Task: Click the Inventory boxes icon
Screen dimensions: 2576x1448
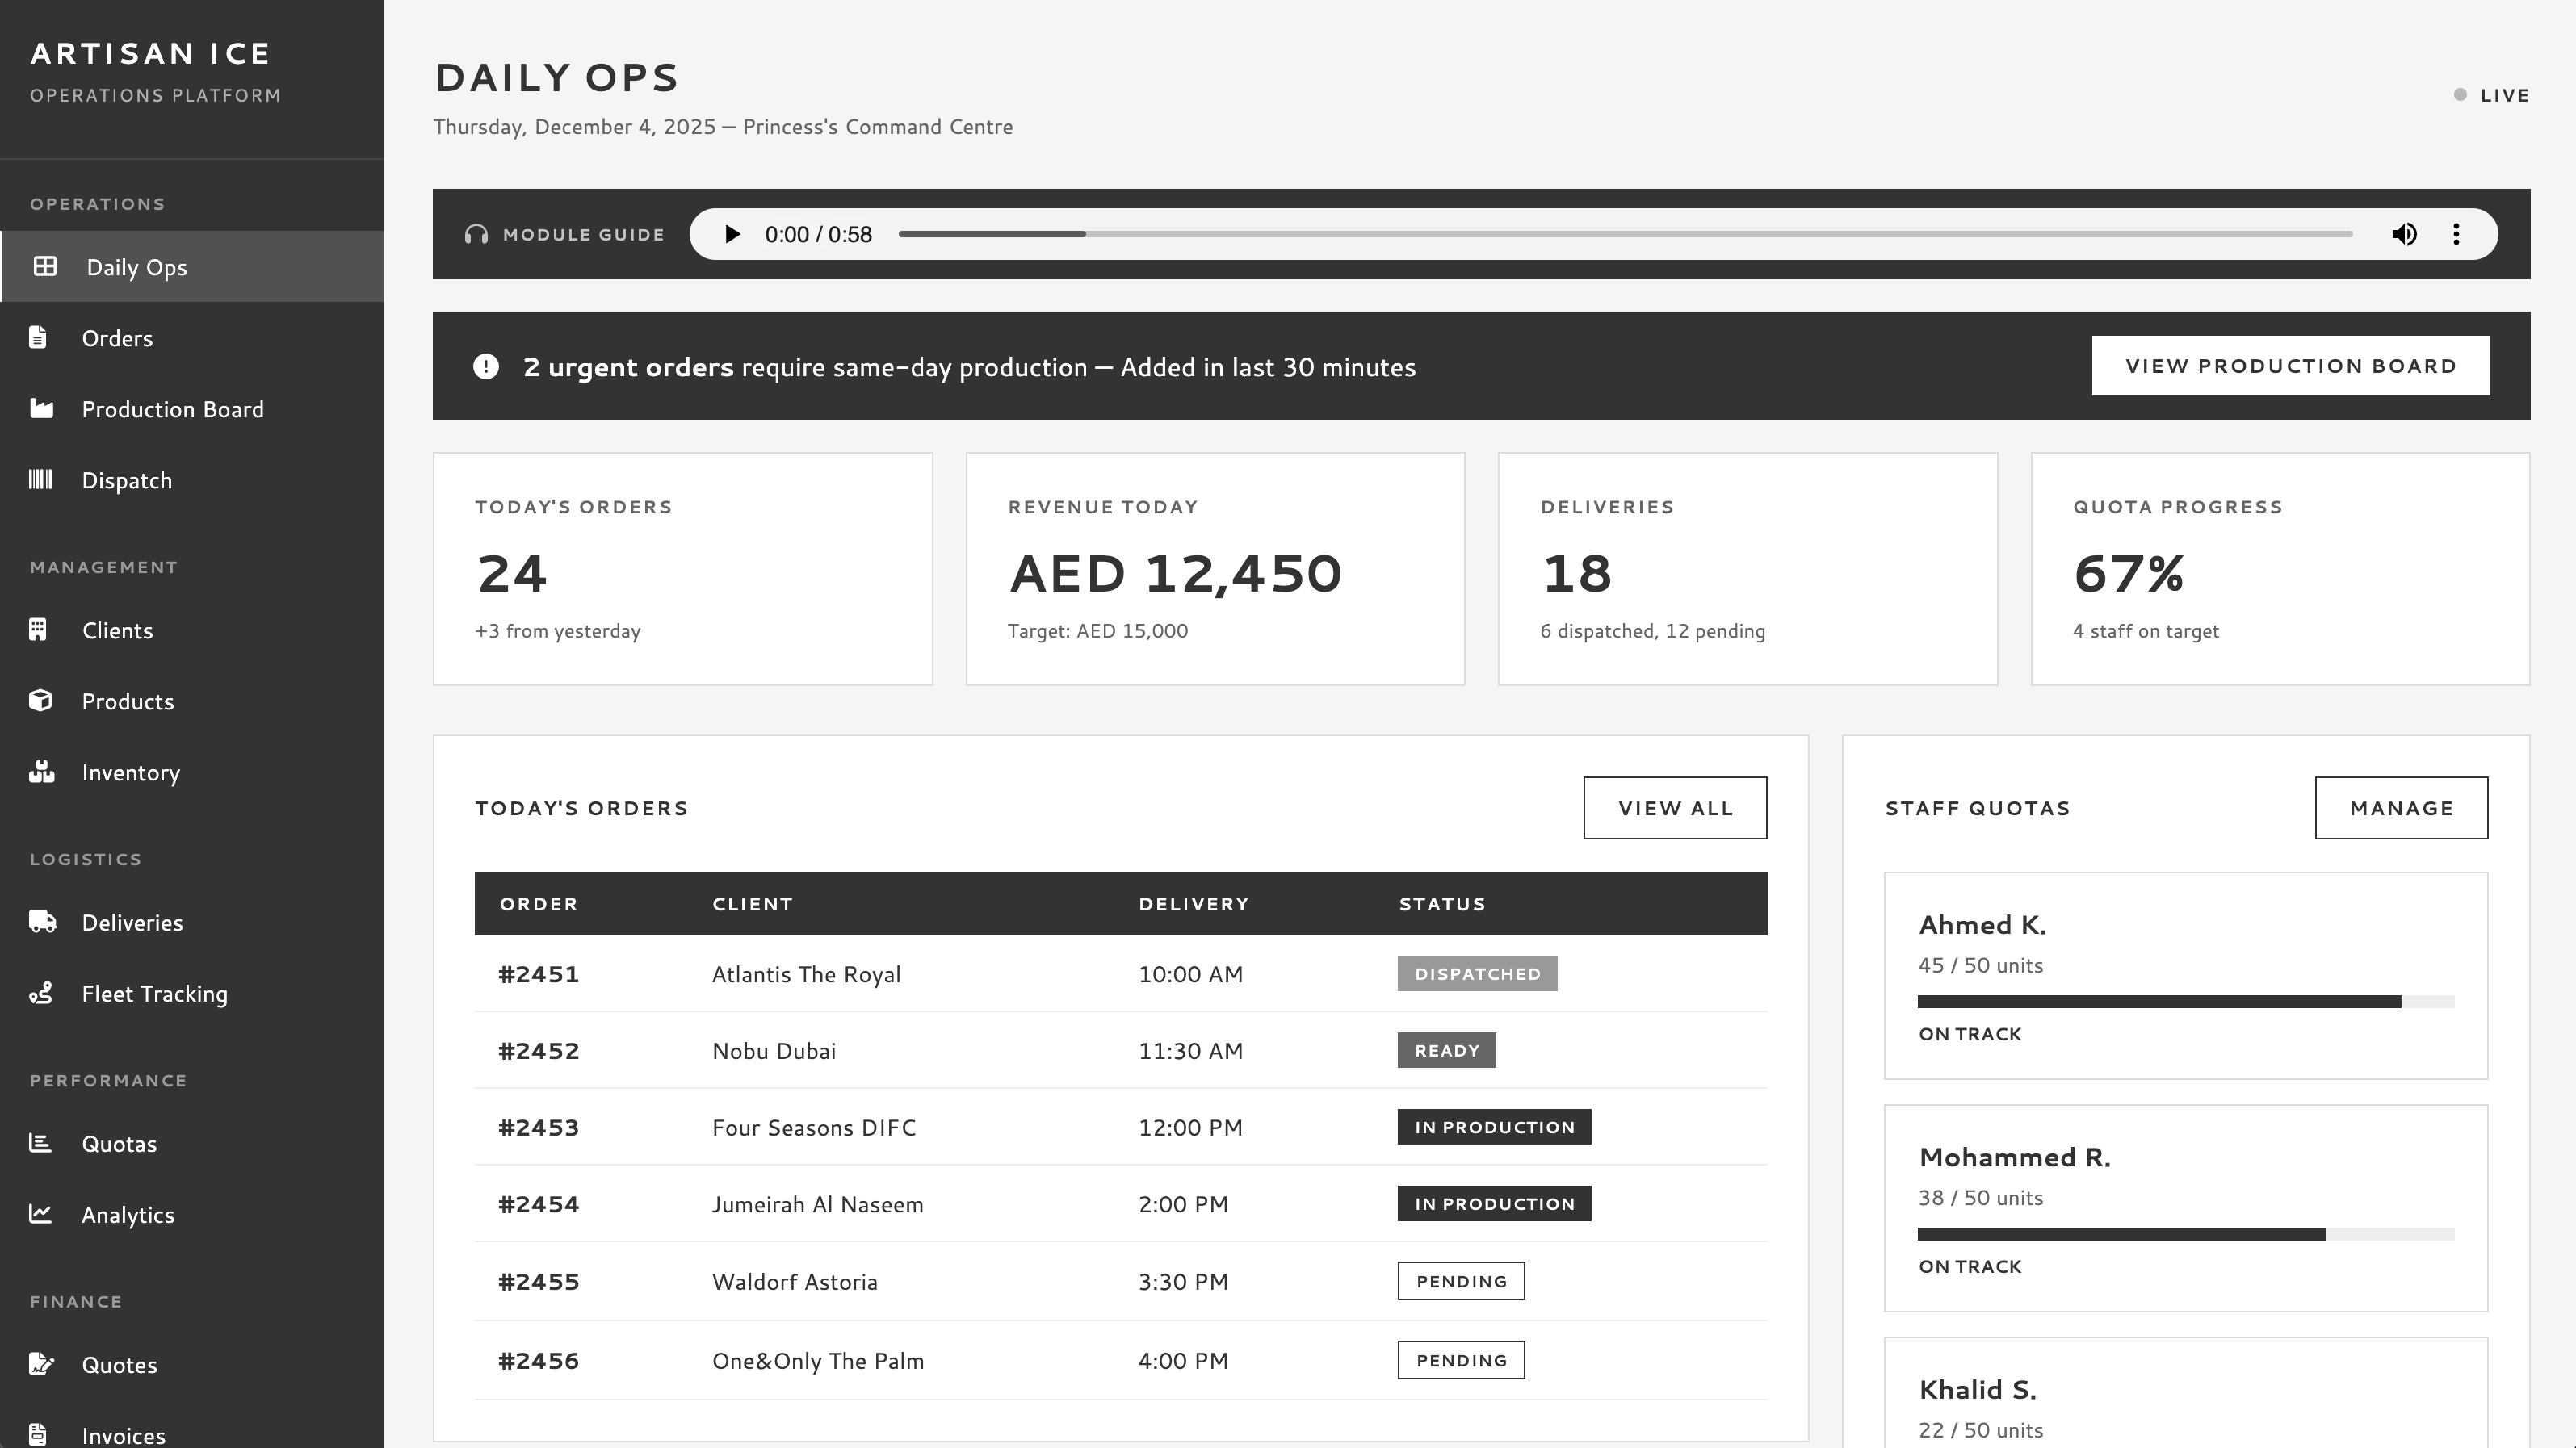Action: pos(41,772)
